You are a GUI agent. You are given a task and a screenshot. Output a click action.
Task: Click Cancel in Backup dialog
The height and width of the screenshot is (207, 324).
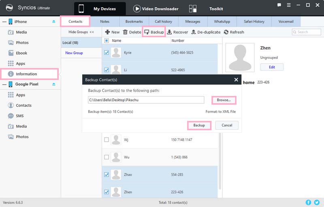(x=227, y=125)
